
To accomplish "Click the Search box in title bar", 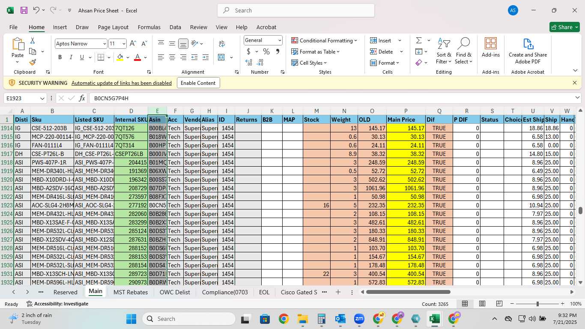I will (x=296, y=10).
